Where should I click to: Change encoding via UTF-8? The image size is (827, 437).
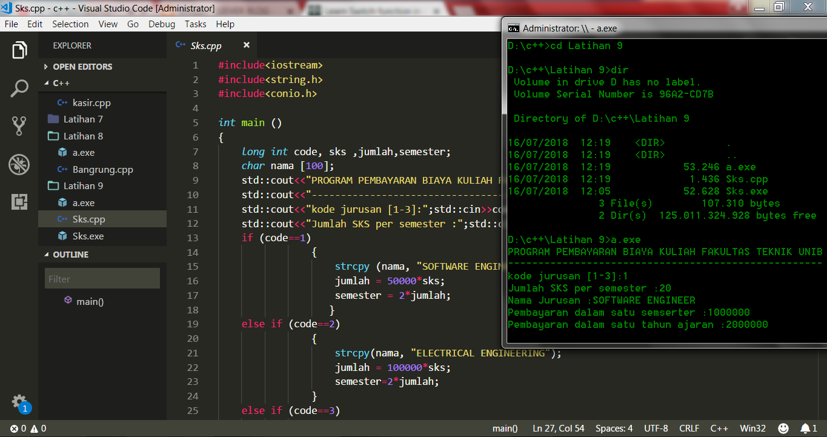tap(656, 429)
